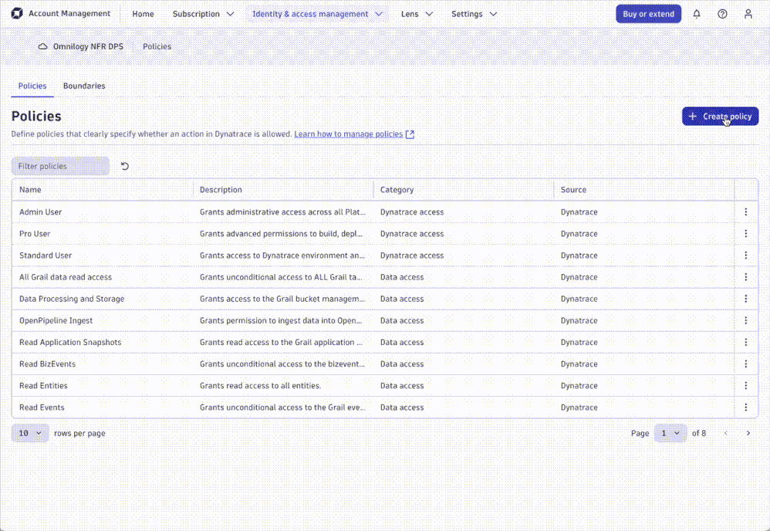Click the Create policy button
The image size is (770, 531).
pyautogui.click(x=720, y=116)
